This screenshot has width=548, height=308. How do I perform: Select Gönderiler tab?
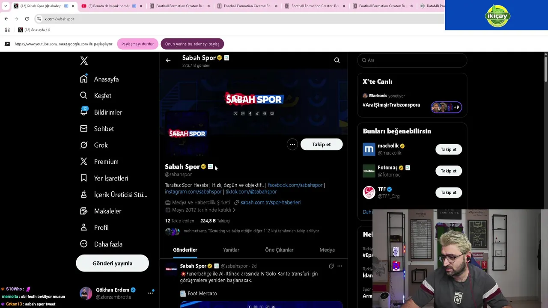coord(185,250)
